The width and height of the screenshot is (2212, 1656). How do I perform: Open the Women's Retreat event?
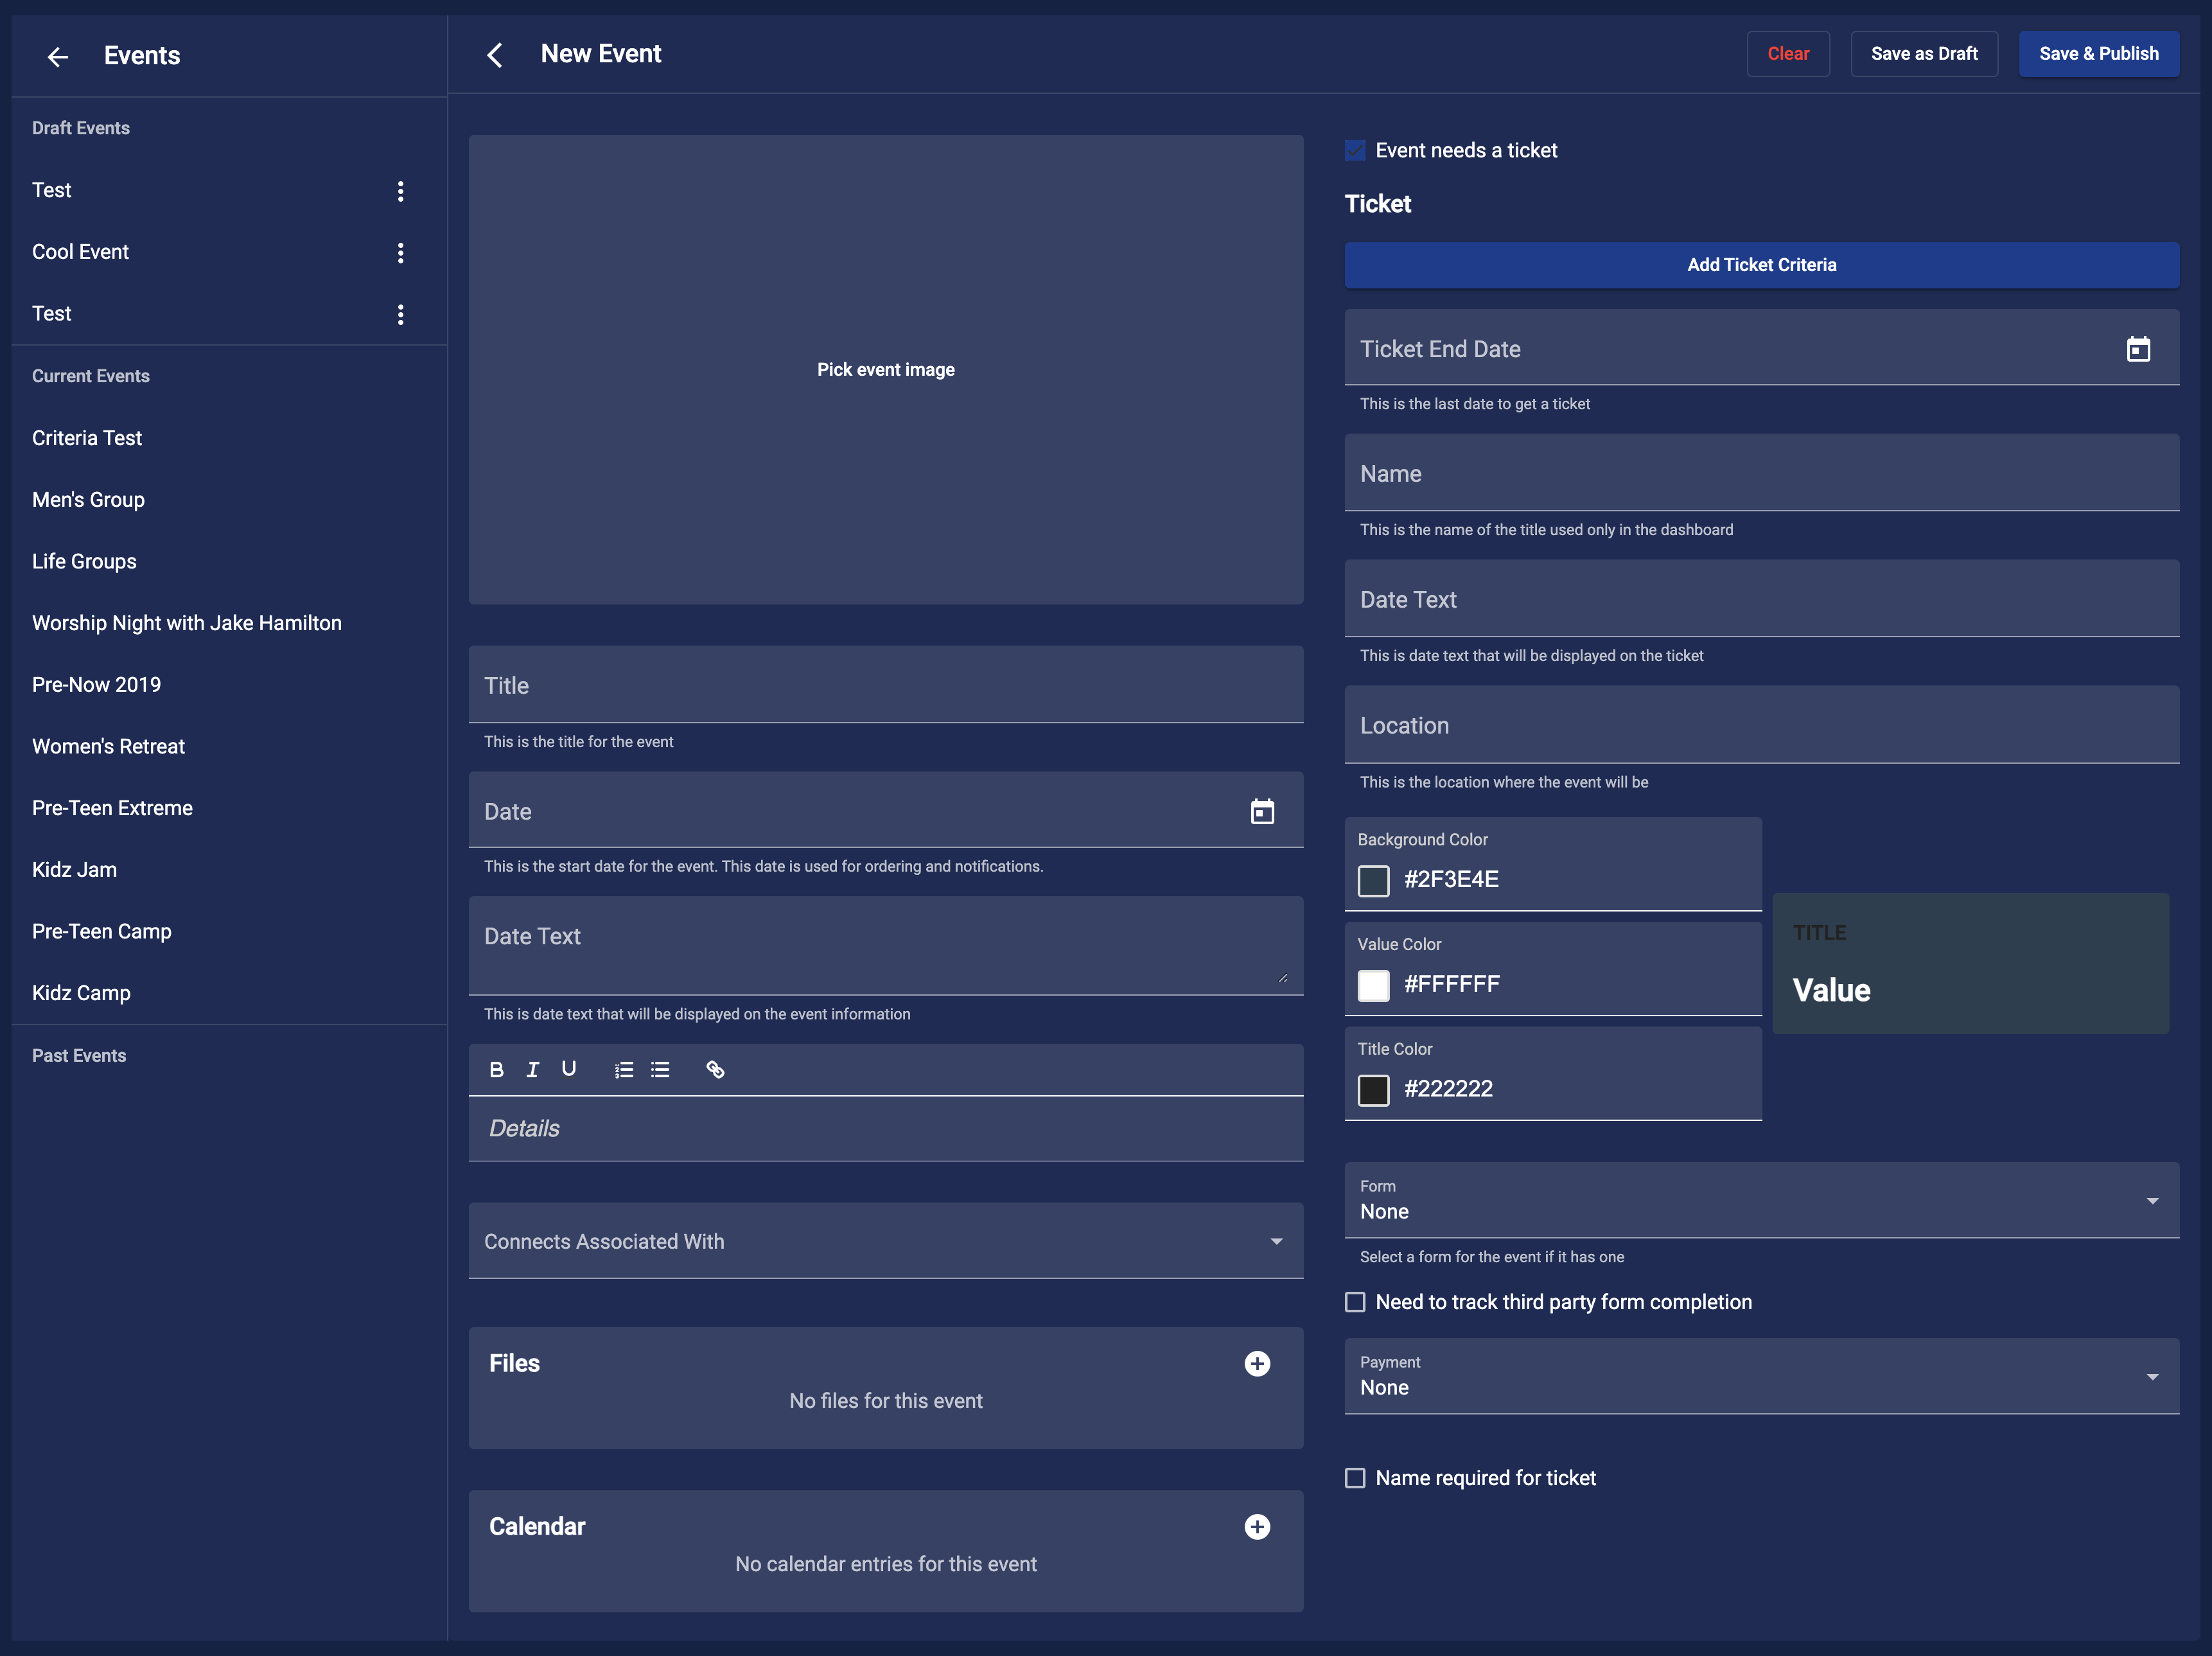point(229,746)
